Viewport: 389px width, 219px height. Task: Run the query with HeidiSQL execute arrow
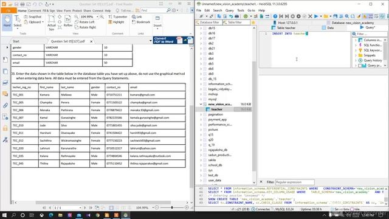coord(316,16)
